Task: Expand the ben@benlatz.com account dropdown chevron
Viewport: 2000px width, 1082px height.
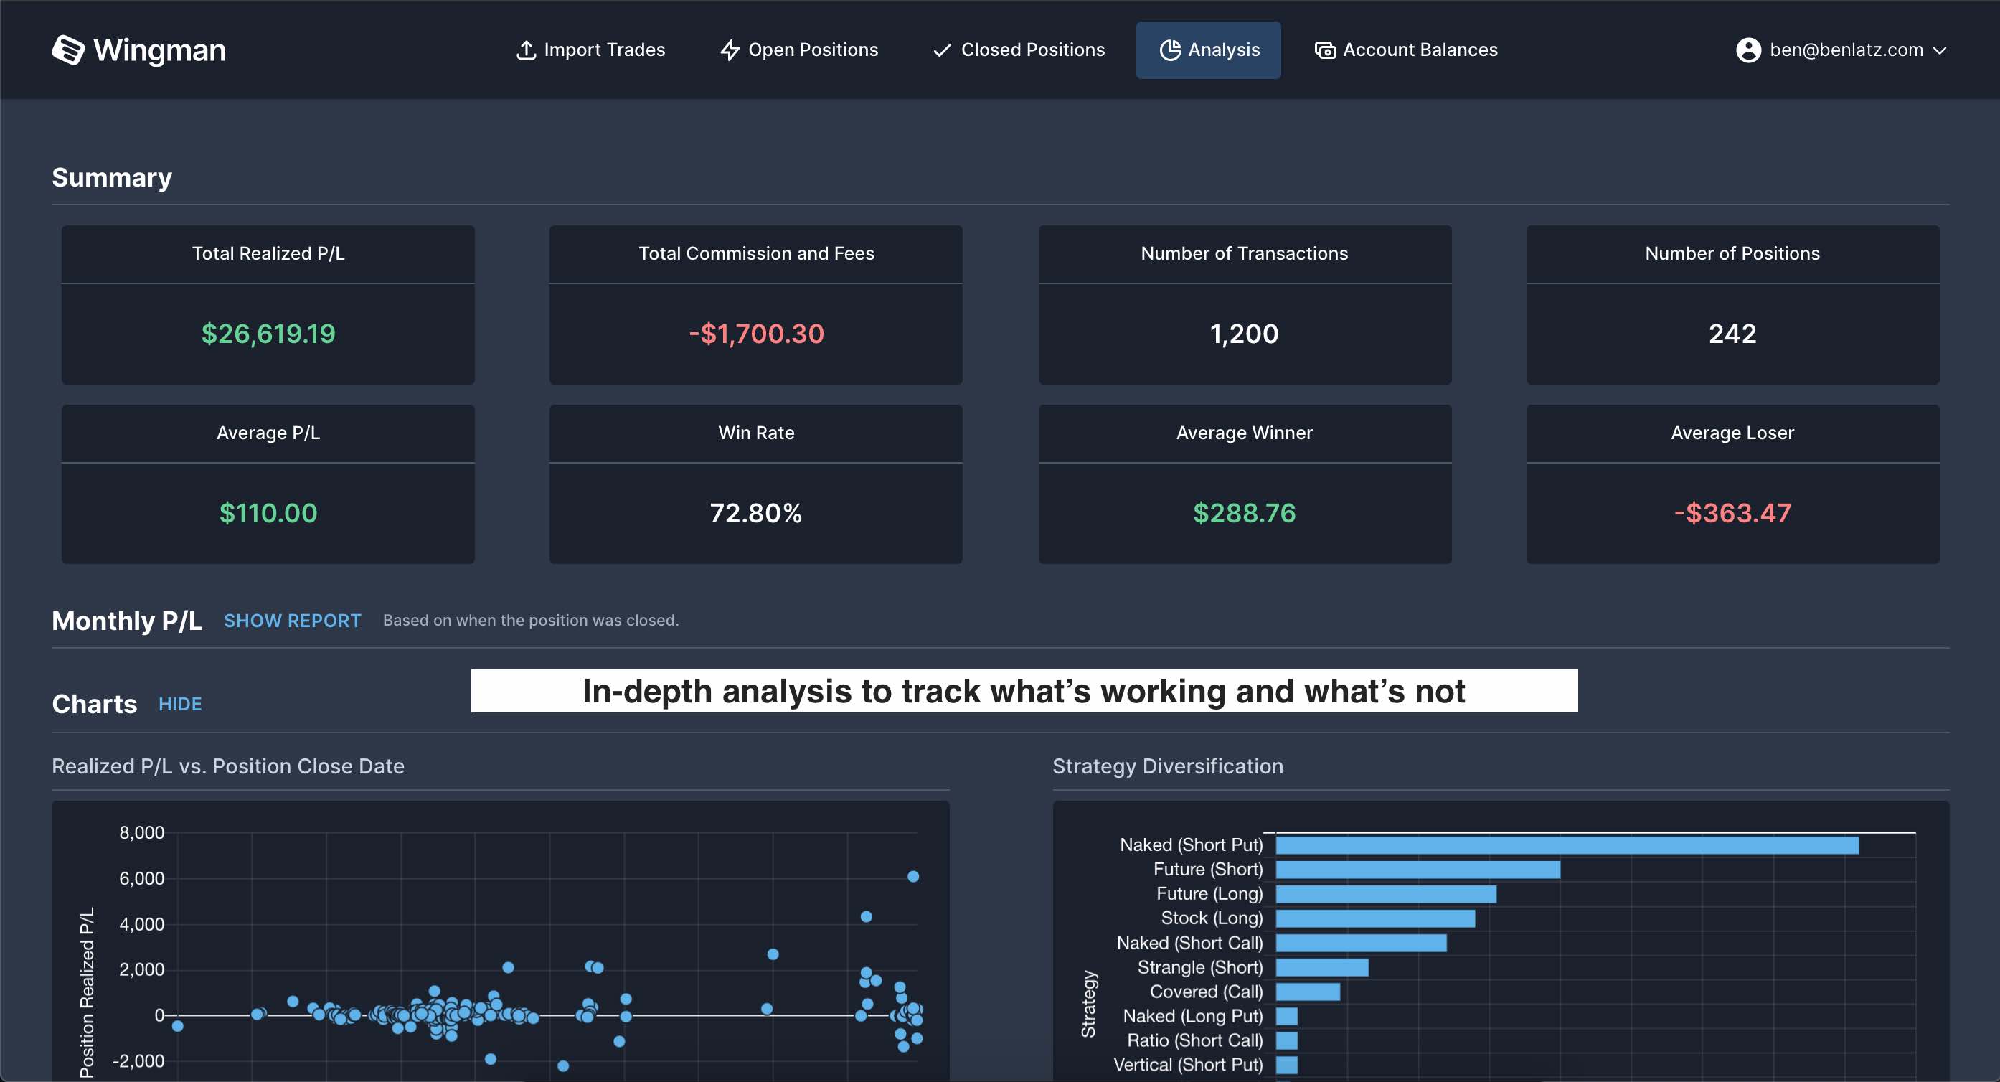Action: coord(1940,50)
